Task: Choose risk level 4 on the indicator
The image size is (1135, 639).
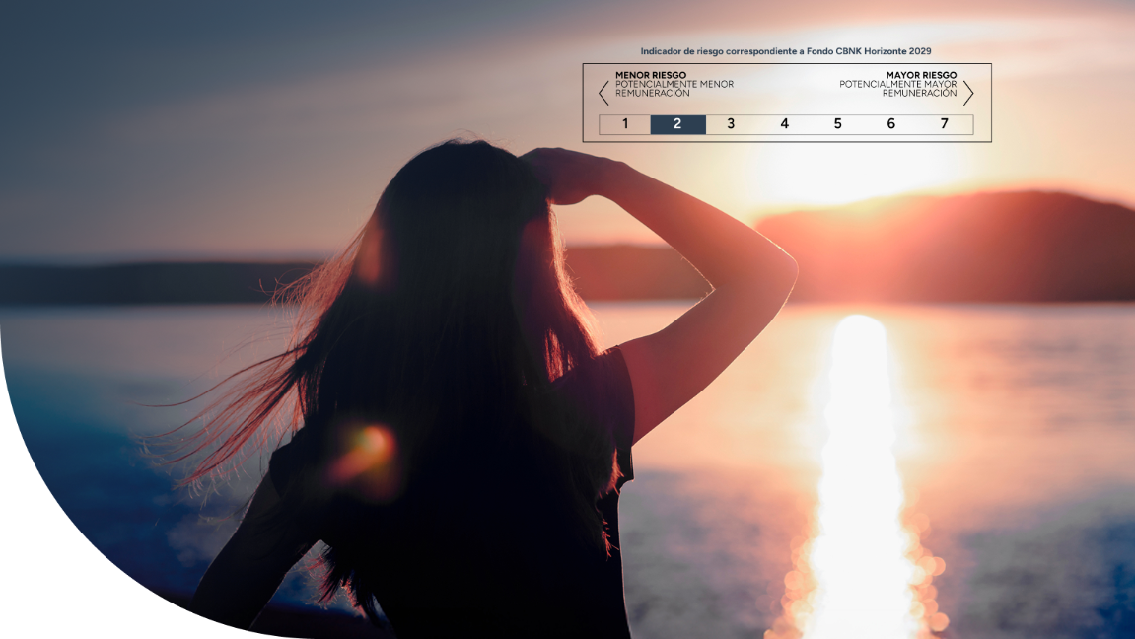Action: pos(784,124)
